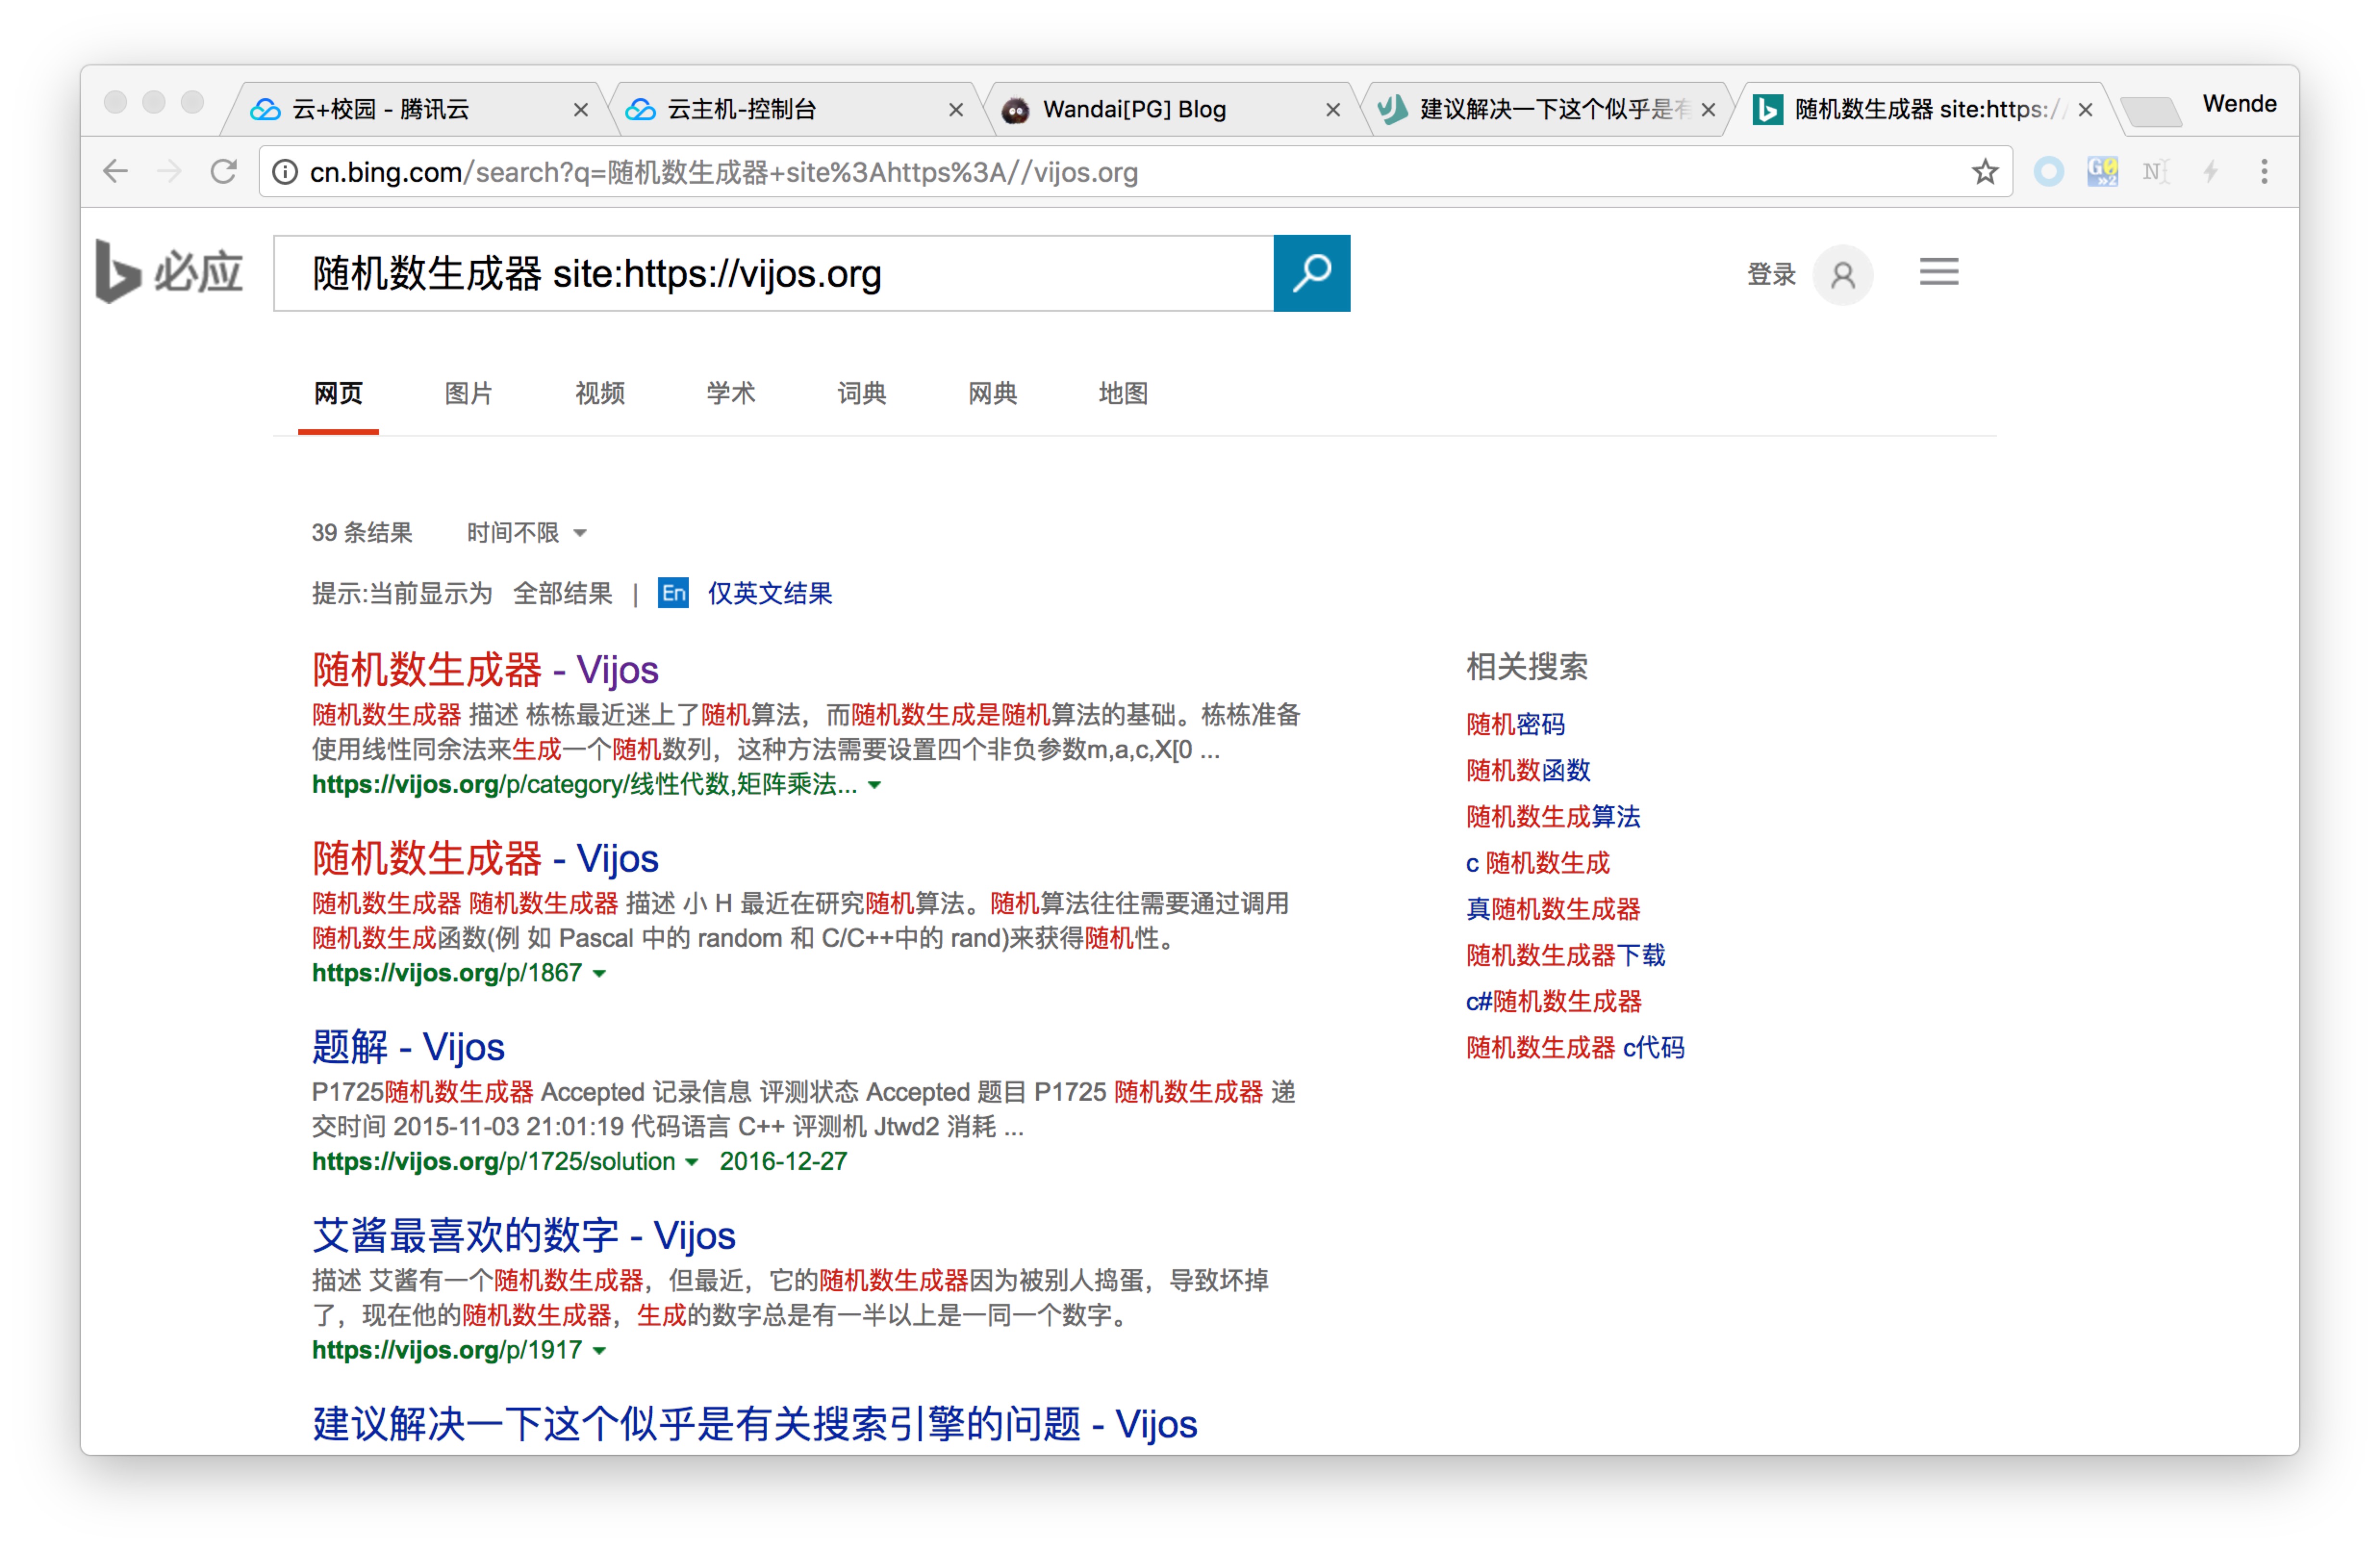2380x1551 pixels.
Task: Click related search 随机数生成器下载
Action: 1566,955
